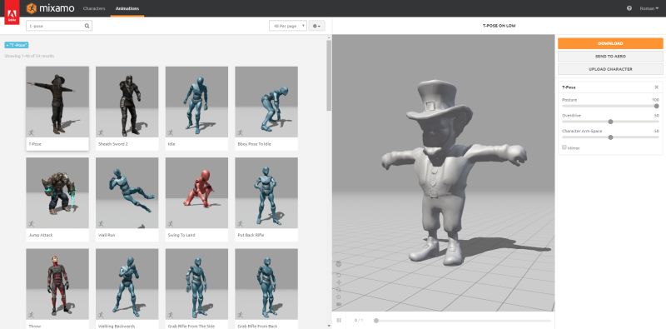Screen dimensions: 666x329
Task: Click the 'T-Pose' panel title text
Action: click(x=569, y=87)
